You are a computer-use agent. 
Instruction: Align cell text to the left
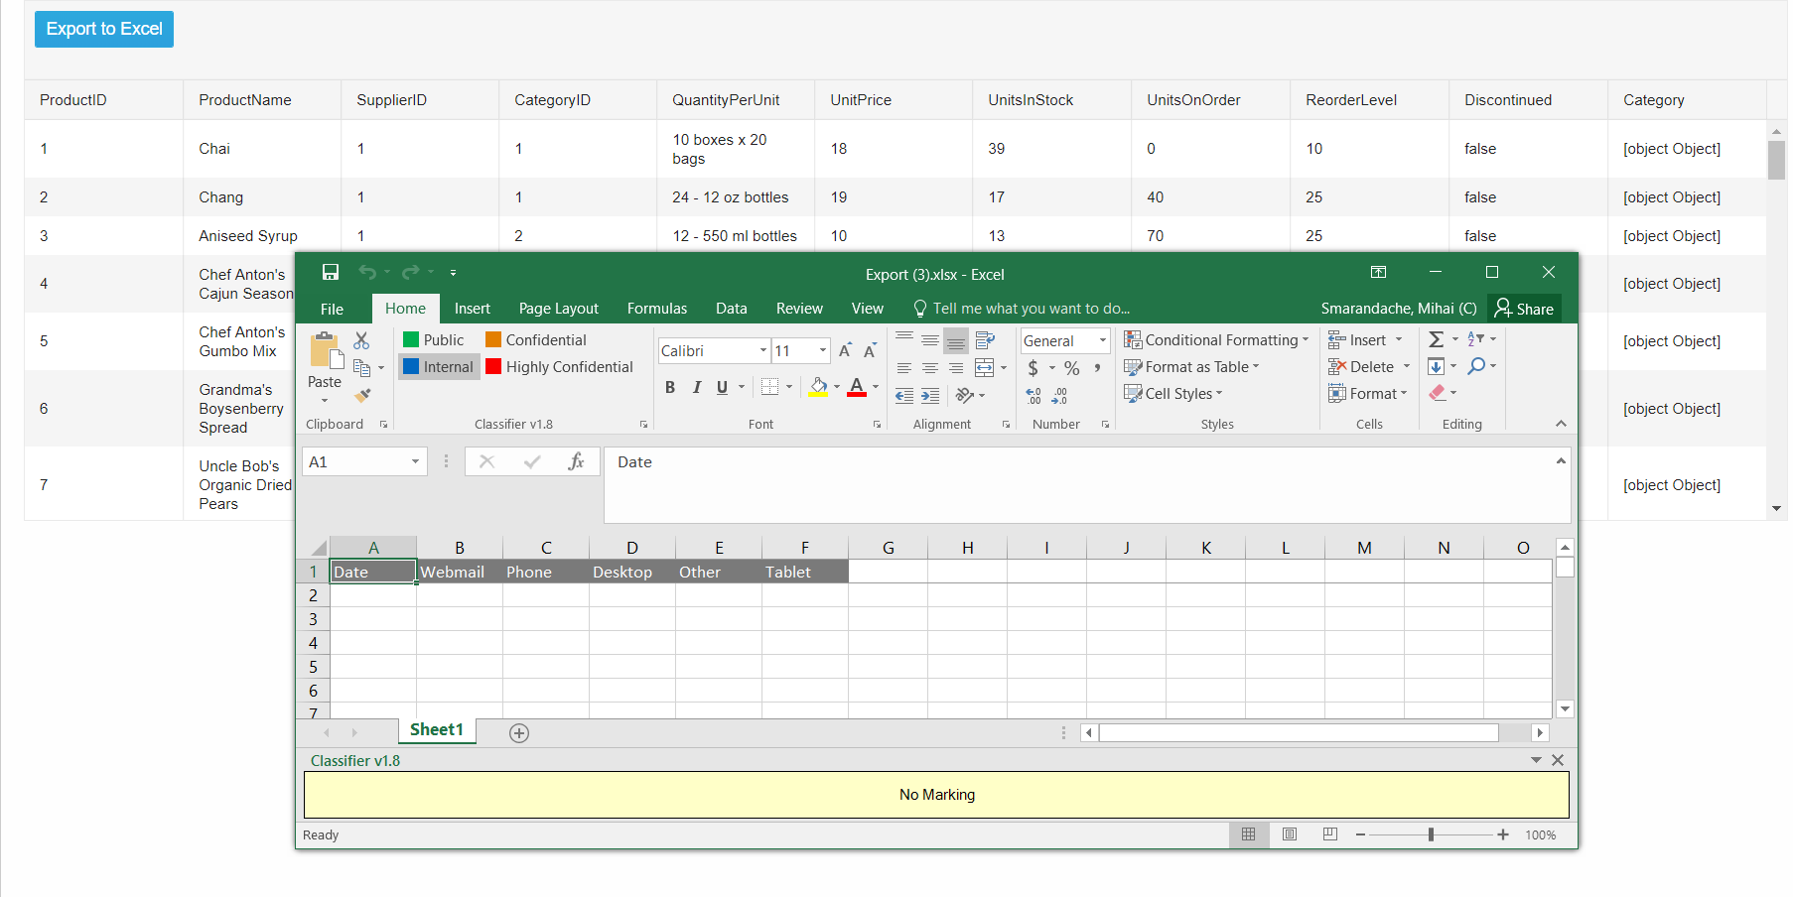tap(904, 368)
